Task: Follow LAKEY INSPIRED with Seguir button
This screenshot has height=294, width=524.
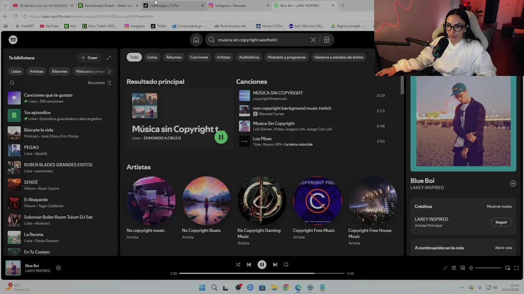Action: tap(501, 222)
